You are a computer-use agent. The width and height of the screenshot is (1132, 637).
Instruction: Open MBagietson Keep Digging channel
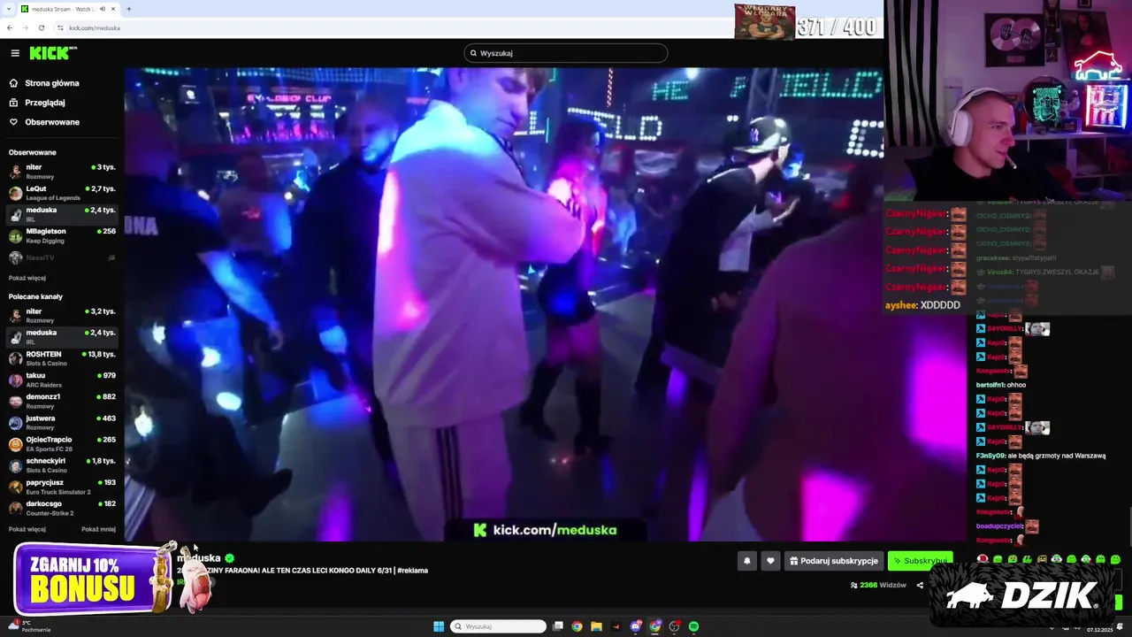tap(62, 235)
